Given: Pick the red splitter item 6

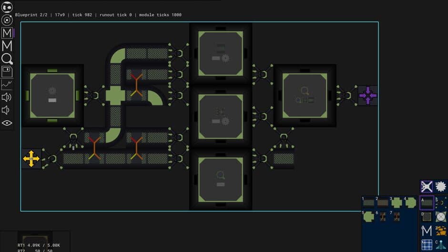Looking at the screenshot, I should point(383,217).
